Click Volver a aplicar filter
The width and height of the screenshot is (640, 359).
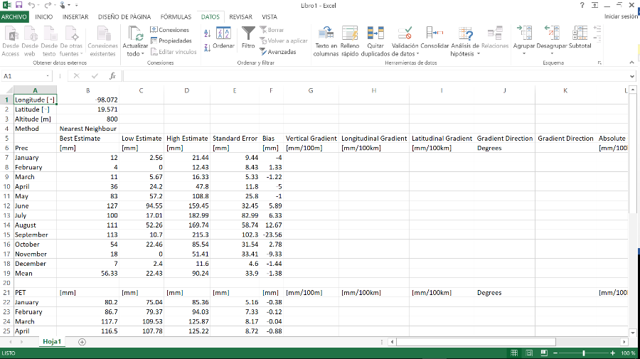tap(284, 41)
